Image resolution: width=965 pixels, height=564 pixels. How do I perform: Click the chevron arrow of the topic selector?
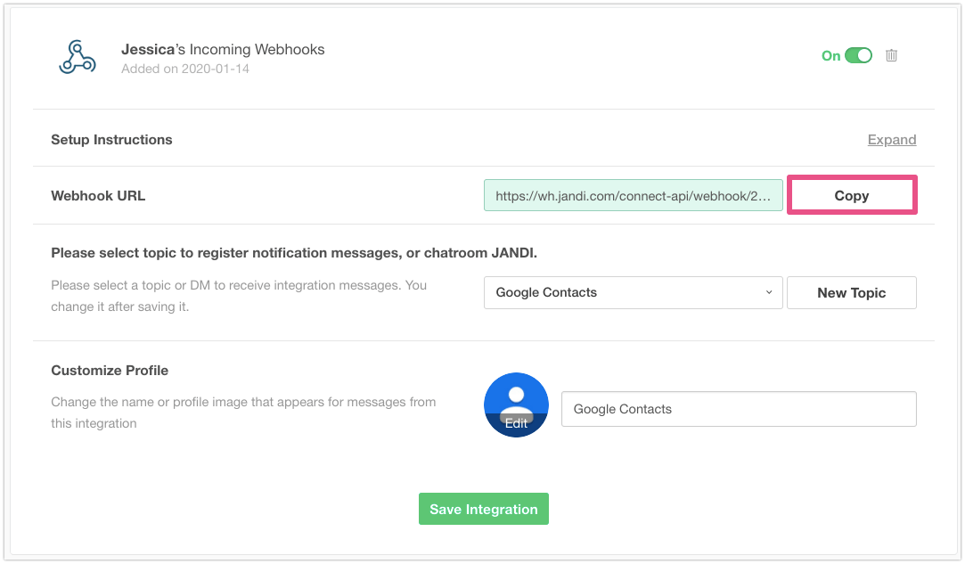[x=769, y=292]
